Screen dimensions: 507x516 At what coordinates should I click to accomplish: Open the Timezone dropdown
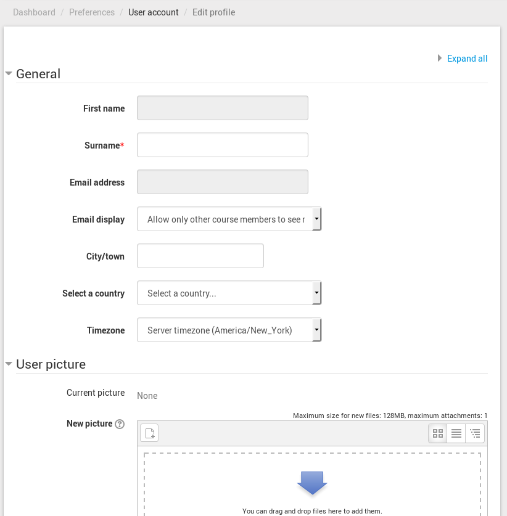(x=229, y=330)
